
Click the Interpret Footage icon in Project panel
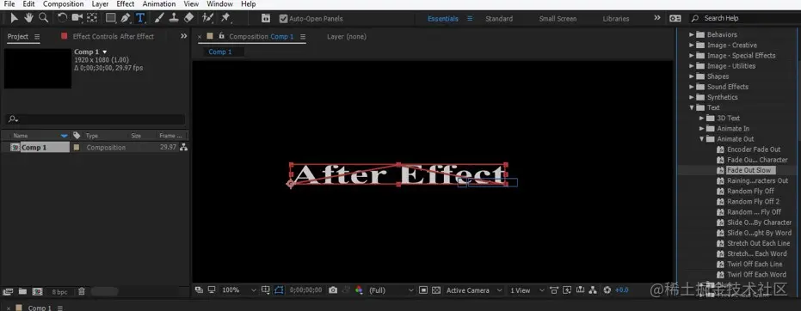click(8, 291)
